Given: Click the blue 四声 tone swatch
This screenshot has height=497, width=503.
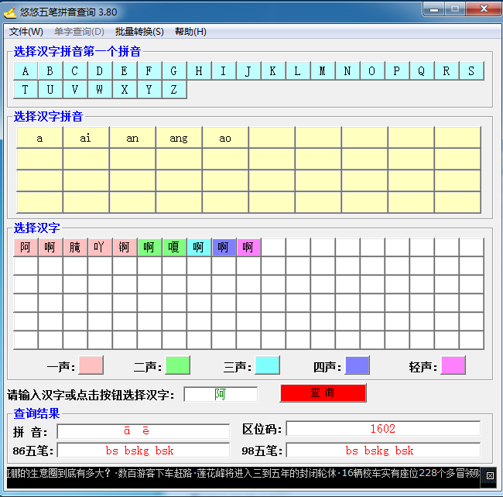Looking at the screenshot, I should [x=357, y=365].
